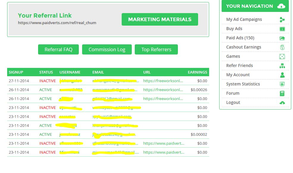Go to Buy Ads page
Screen dimensions: 293x173
point(234,29)
